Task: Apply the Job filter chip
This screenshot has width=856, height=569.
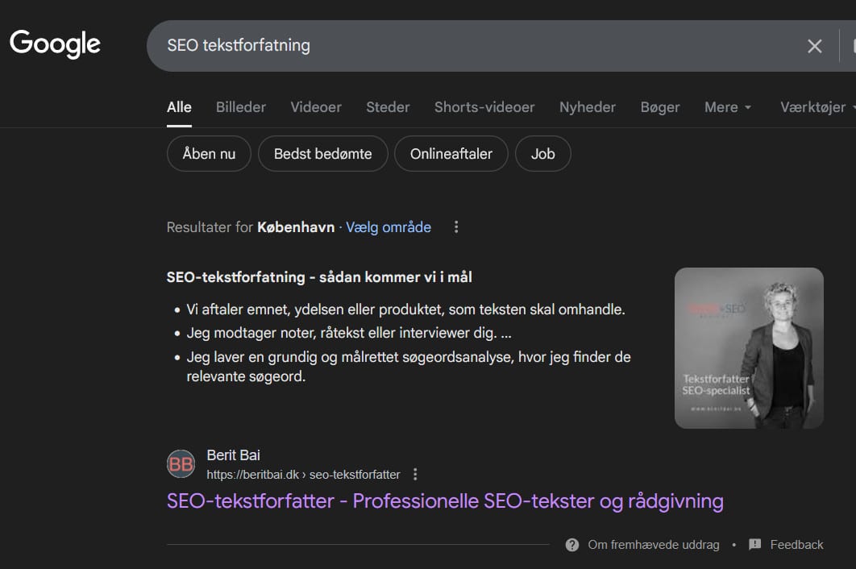Action: (x=542, y=154)
